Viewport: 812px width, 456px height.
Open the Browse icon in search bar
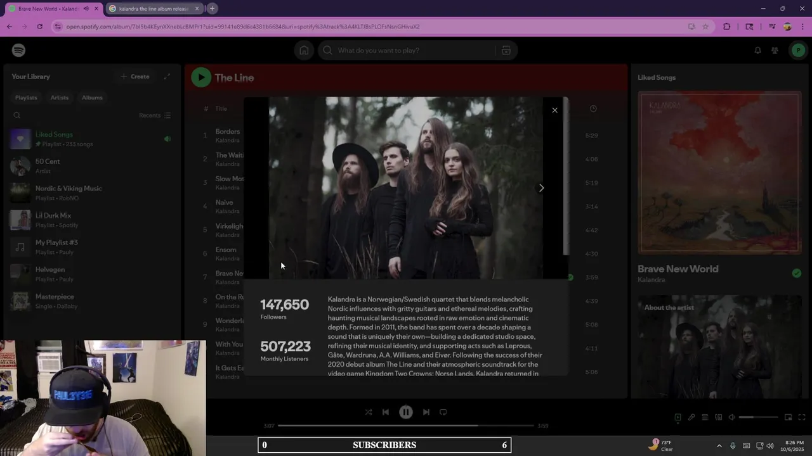click(x=506, y=51)
